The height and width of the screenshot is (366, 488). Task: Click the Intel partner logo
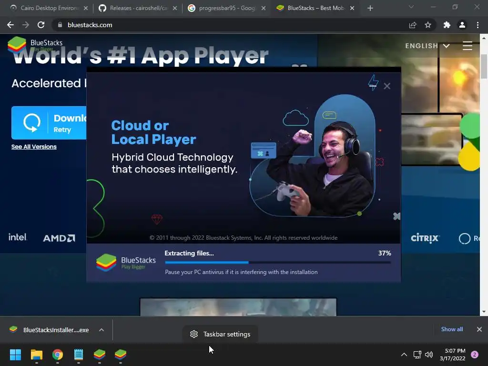[18, 237]
